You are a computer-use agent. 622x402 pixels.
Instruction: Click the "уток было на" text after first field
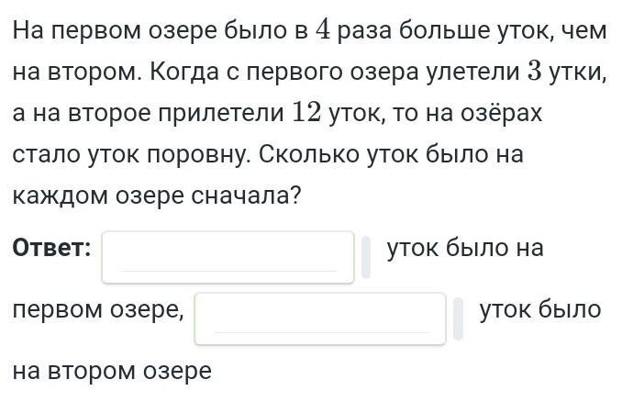click(465, 249)
